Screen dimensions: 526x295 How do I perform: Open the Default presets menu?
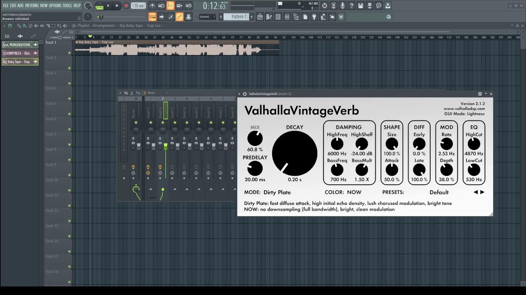tap(439, 192)
